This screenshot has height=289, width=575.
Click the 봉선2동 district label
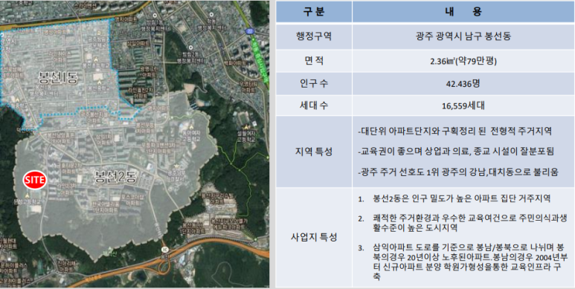pyautogui.click(x=115, y=178)
